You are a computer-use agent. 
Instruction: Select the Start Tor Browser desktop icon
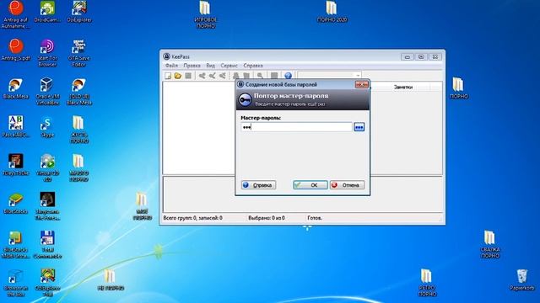tap(47, 53)
